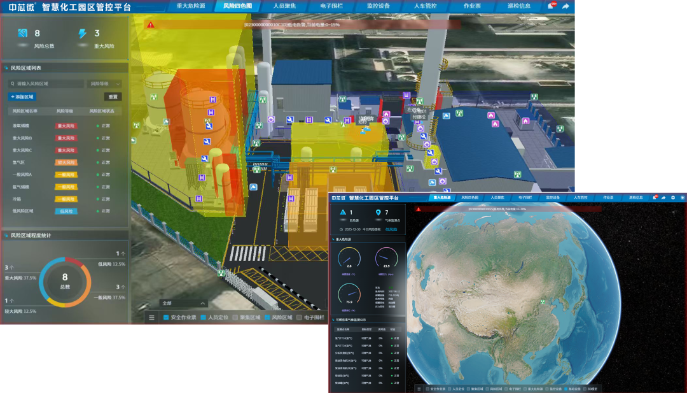
Task: Toggle 3D模型 checkbox in globe window
Action: pos(585,389)
